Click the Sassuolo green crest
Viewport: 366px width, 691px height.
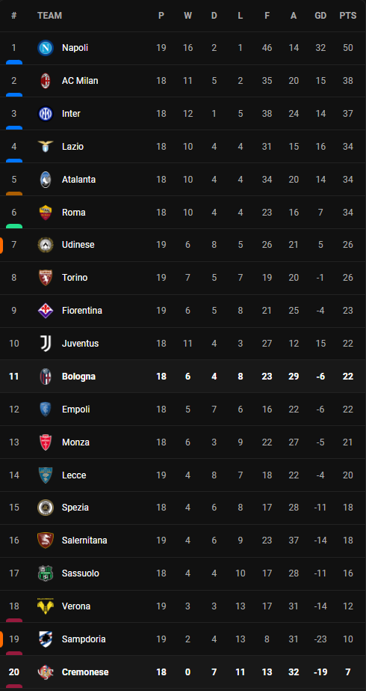(x=46, y=573)
